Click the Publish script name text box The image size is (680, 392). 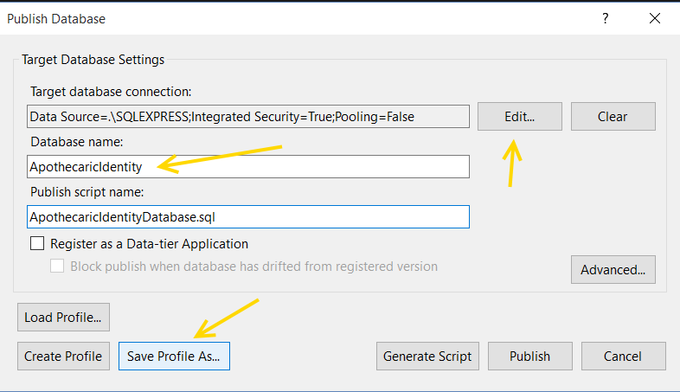(x=247, y=216)
